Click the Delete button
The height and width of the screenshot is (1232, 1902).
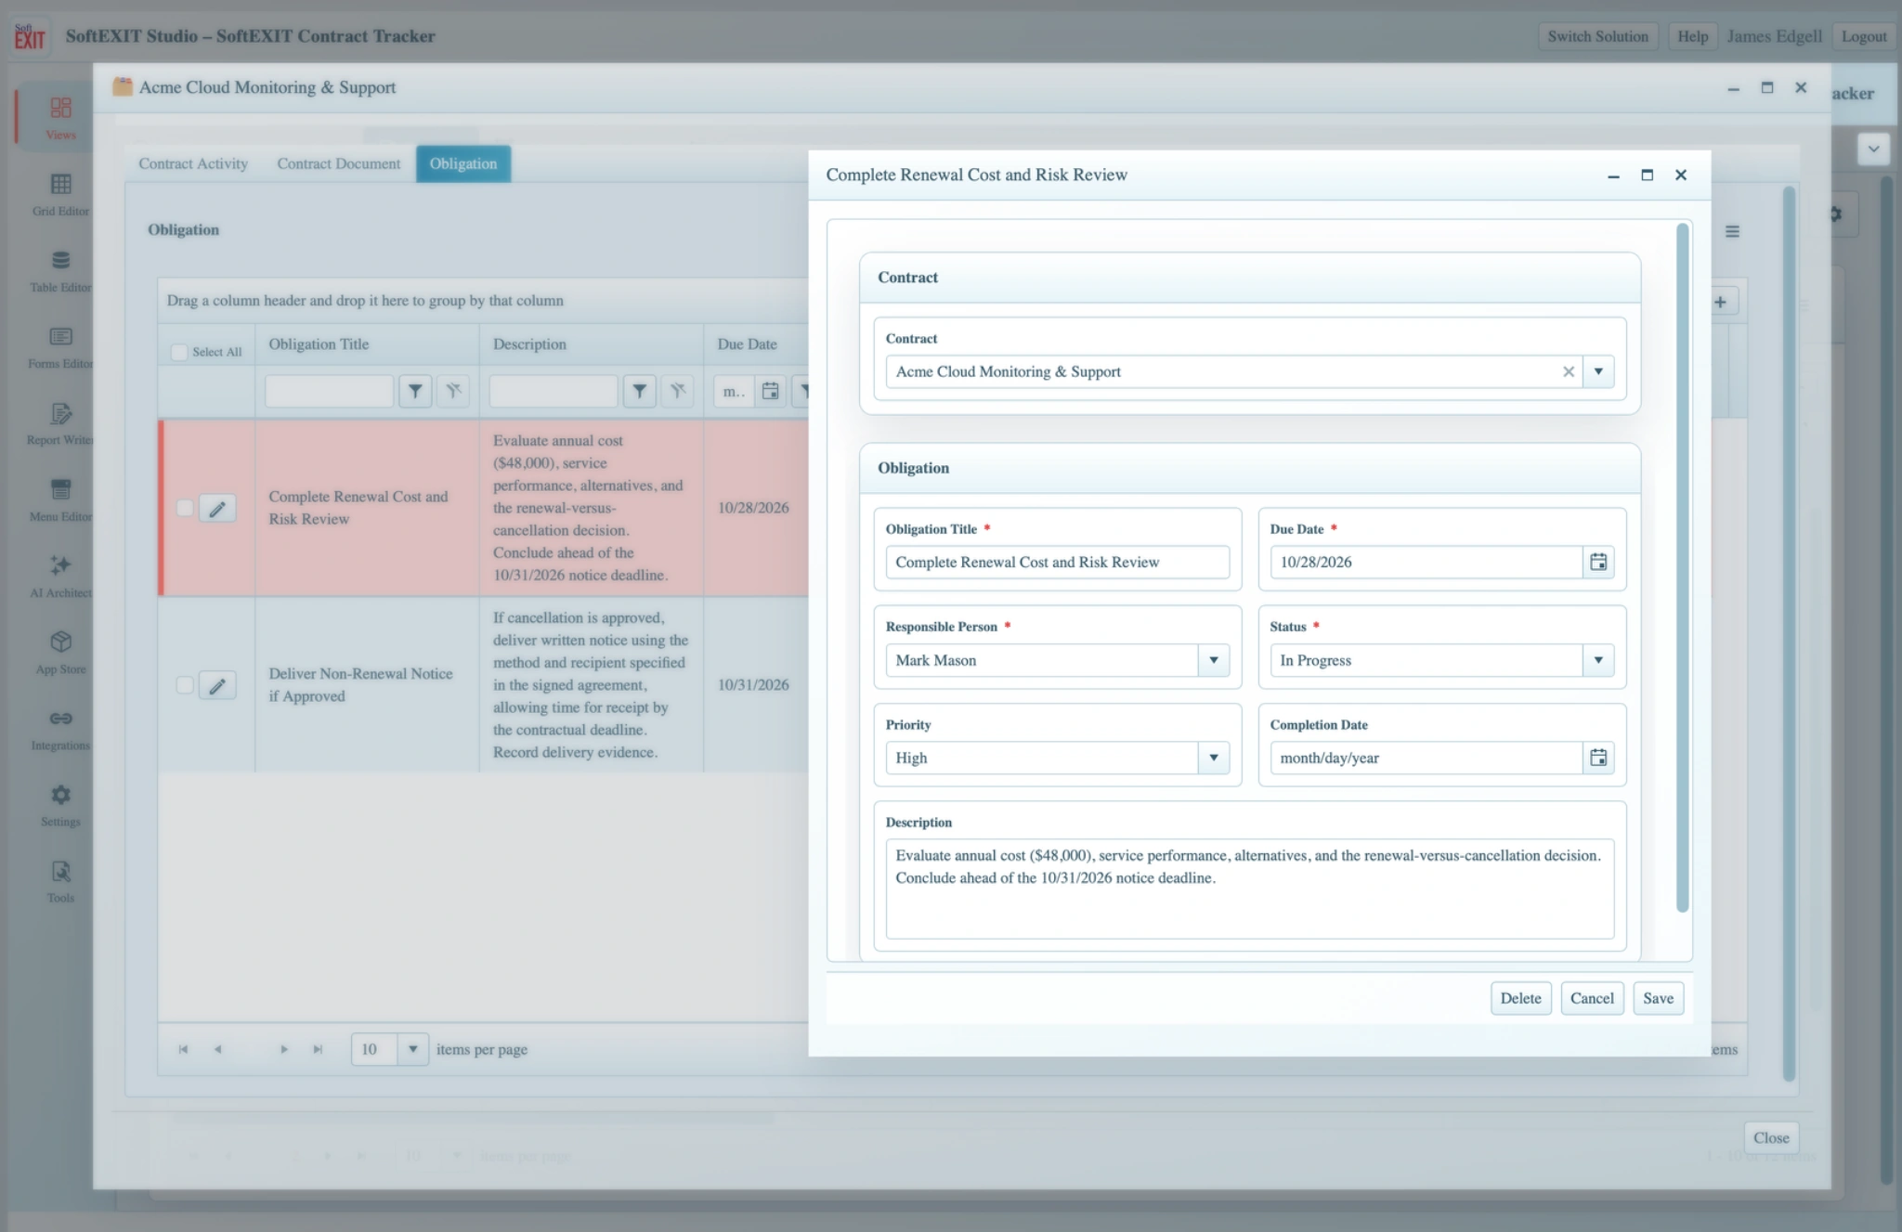(x=1520, y=998)
